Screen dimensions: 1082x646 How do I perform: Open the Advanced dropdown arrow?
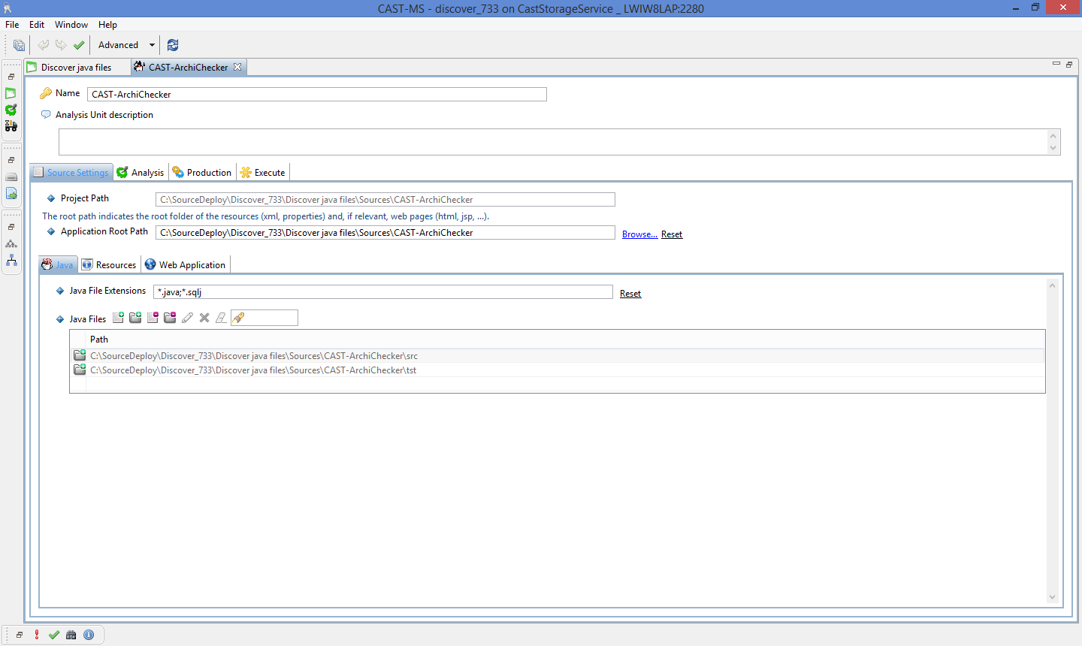pos(152,45)
